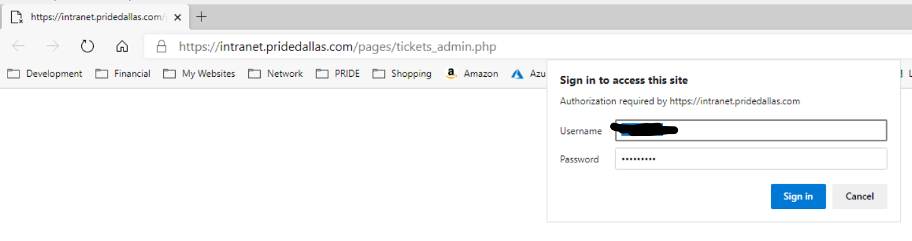Click the browser Back arrow
Viewport: 912px width, 241px height.
click(18, 46)
